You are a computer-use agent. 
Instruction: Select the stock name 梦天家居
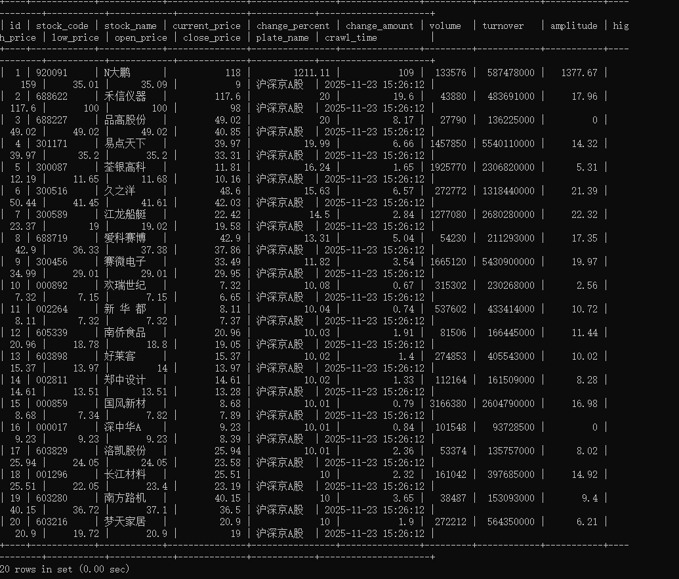pyautogui.click(x=125, y=521)
